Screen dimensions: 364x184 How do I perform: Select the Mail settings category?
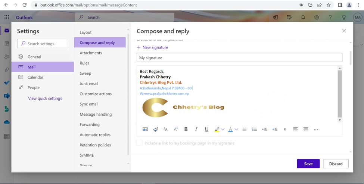43,67
